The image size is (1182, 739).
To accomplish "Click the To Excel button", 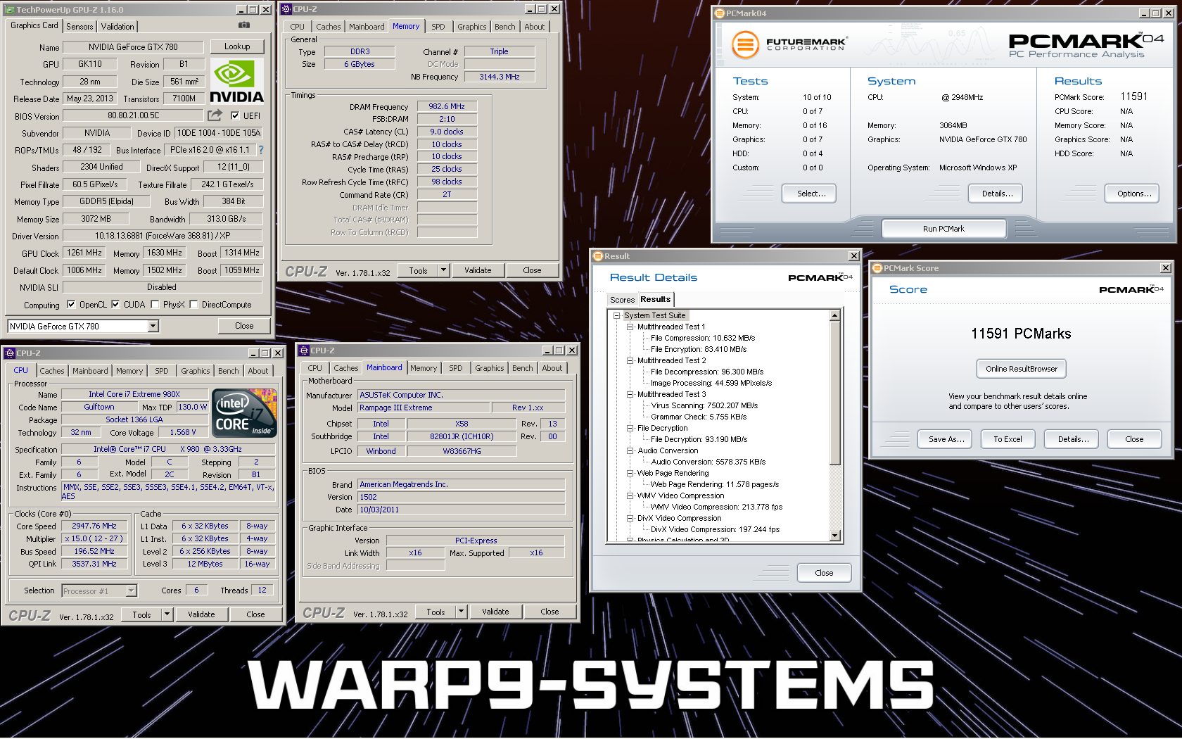I will [x=1008, y=439].
